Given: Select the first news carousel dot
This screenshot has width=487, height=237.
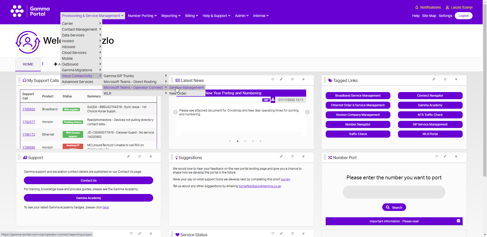Looking at the screenshot, I should [x=230, y=141].
